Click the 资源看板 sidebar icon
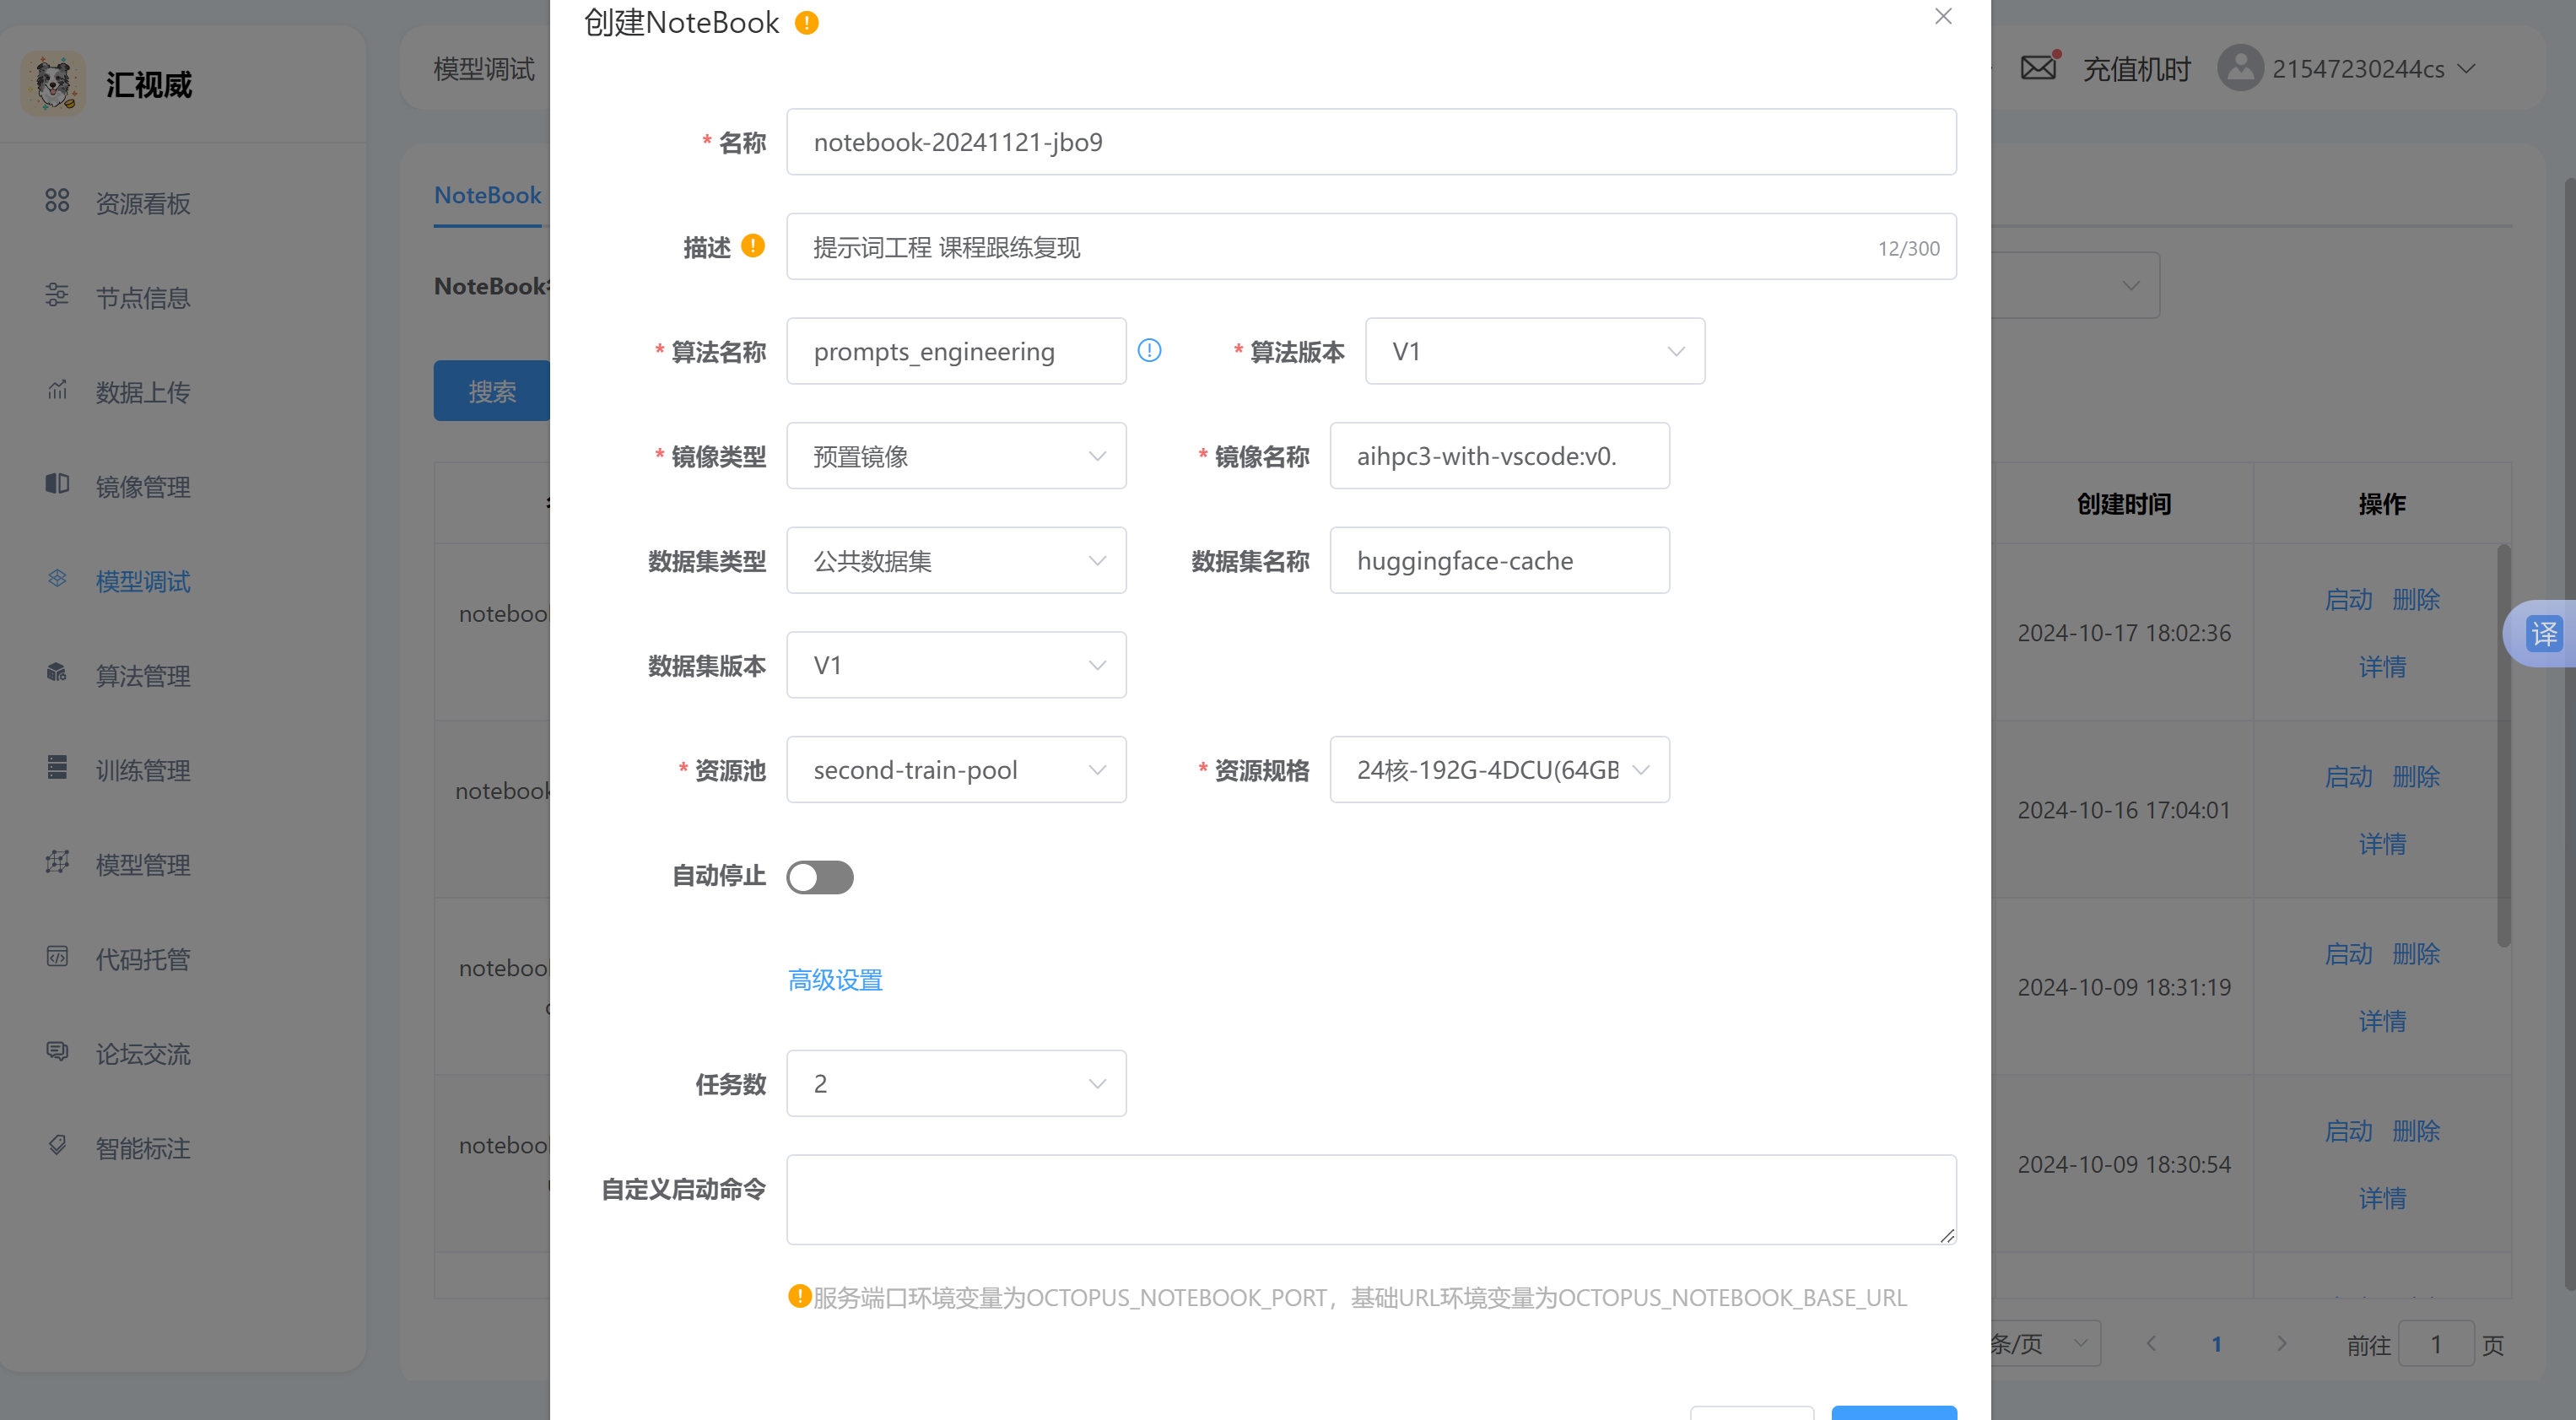The height and width of the screenshot is (1420, 2576). (57, 201)
